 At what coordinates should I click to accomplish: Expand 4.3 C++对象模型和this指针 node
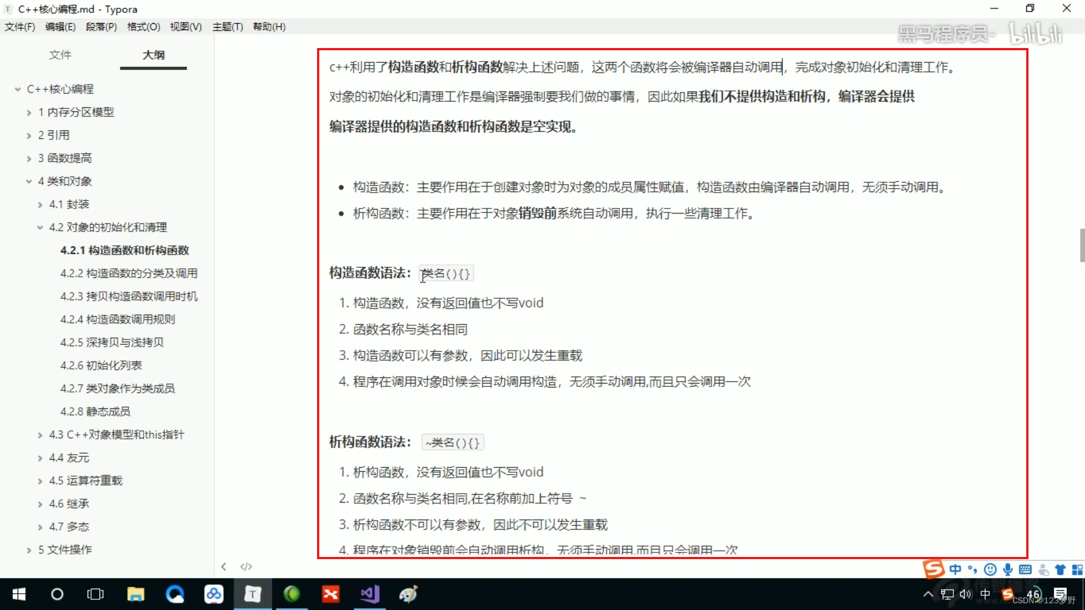pos(40,435)
